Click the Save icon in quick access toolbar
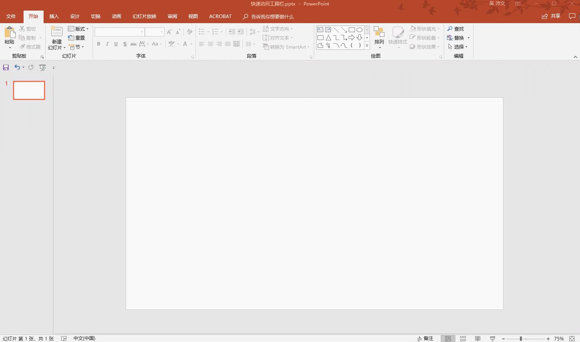The height and width of the screenshot is (342, 580). pyautogui.click(x=6, y=67)
